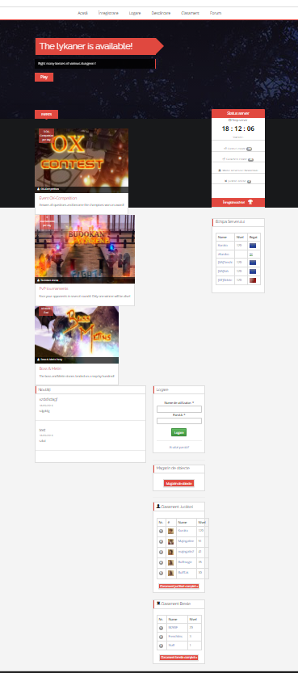Click the password input field
The height and width of the screenshot is (673, 298).
179,421
